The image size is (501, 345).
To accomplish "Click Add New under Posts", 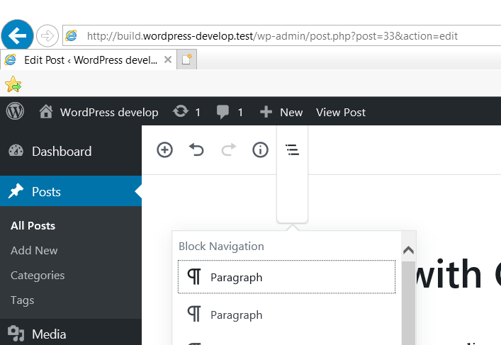I will (x=34, y=251).
